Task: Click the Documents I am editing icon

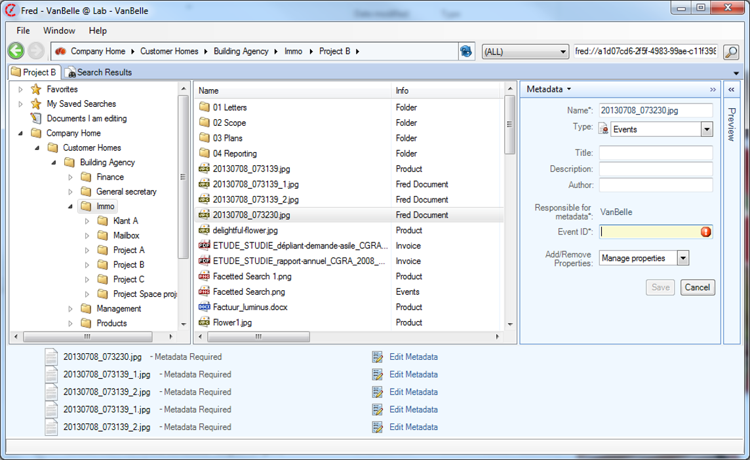Action: [x=36, y=119]
